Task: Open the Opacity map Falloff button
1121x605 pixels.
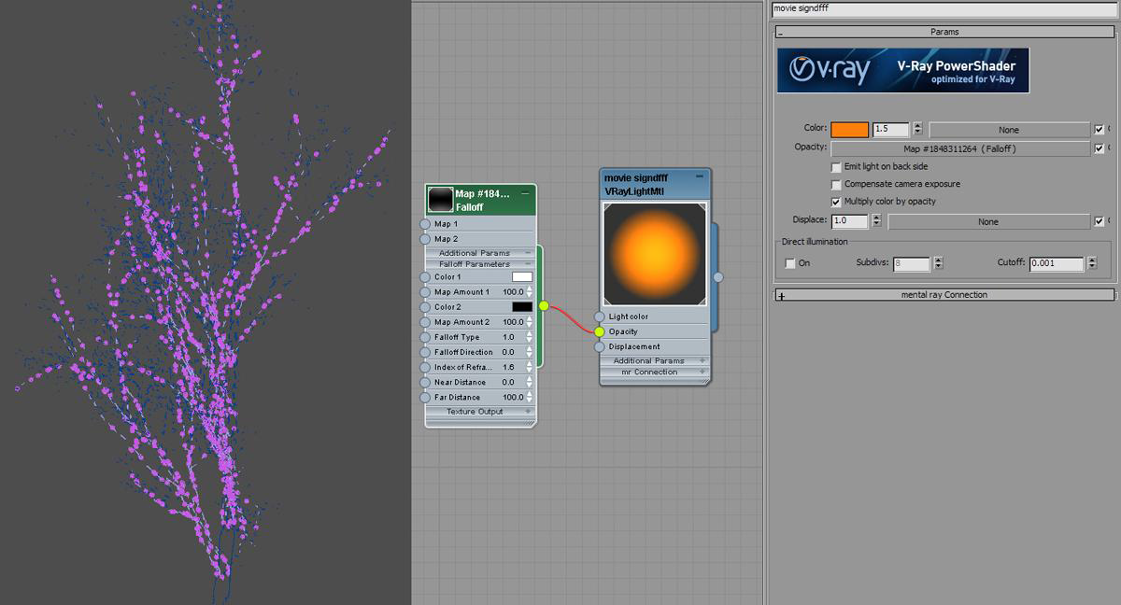Action: (959, 148)
